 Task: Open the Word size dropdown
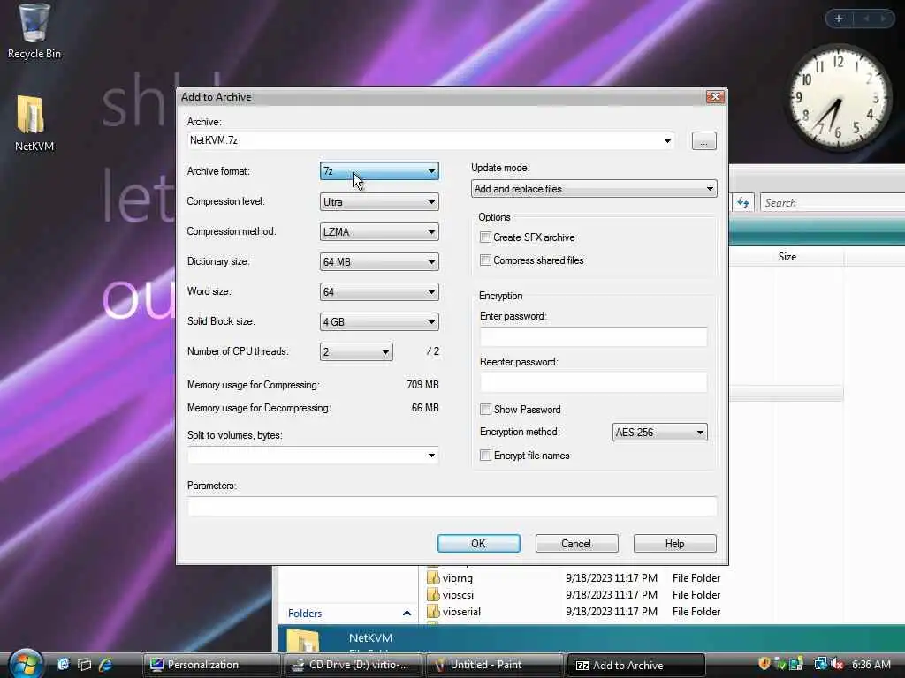tap(379, 291)
